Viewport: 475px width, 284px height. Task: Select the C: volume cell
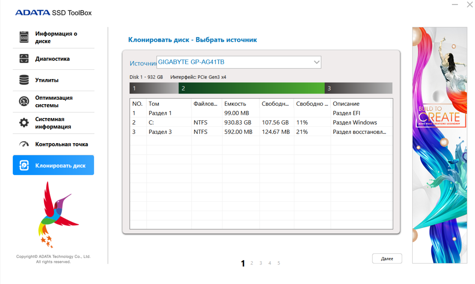click(151, 122)
